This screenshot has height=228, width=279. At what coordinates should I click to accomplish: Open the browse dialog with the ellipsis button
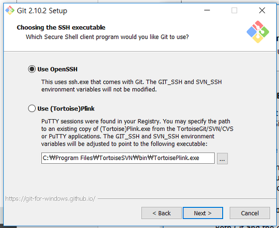click(222, 158)
